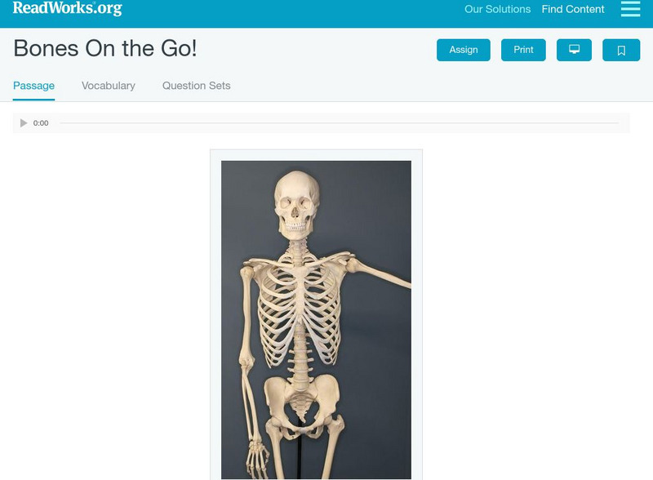Click the Print button
Screen dimensions: 653x480
coord(523,50)
